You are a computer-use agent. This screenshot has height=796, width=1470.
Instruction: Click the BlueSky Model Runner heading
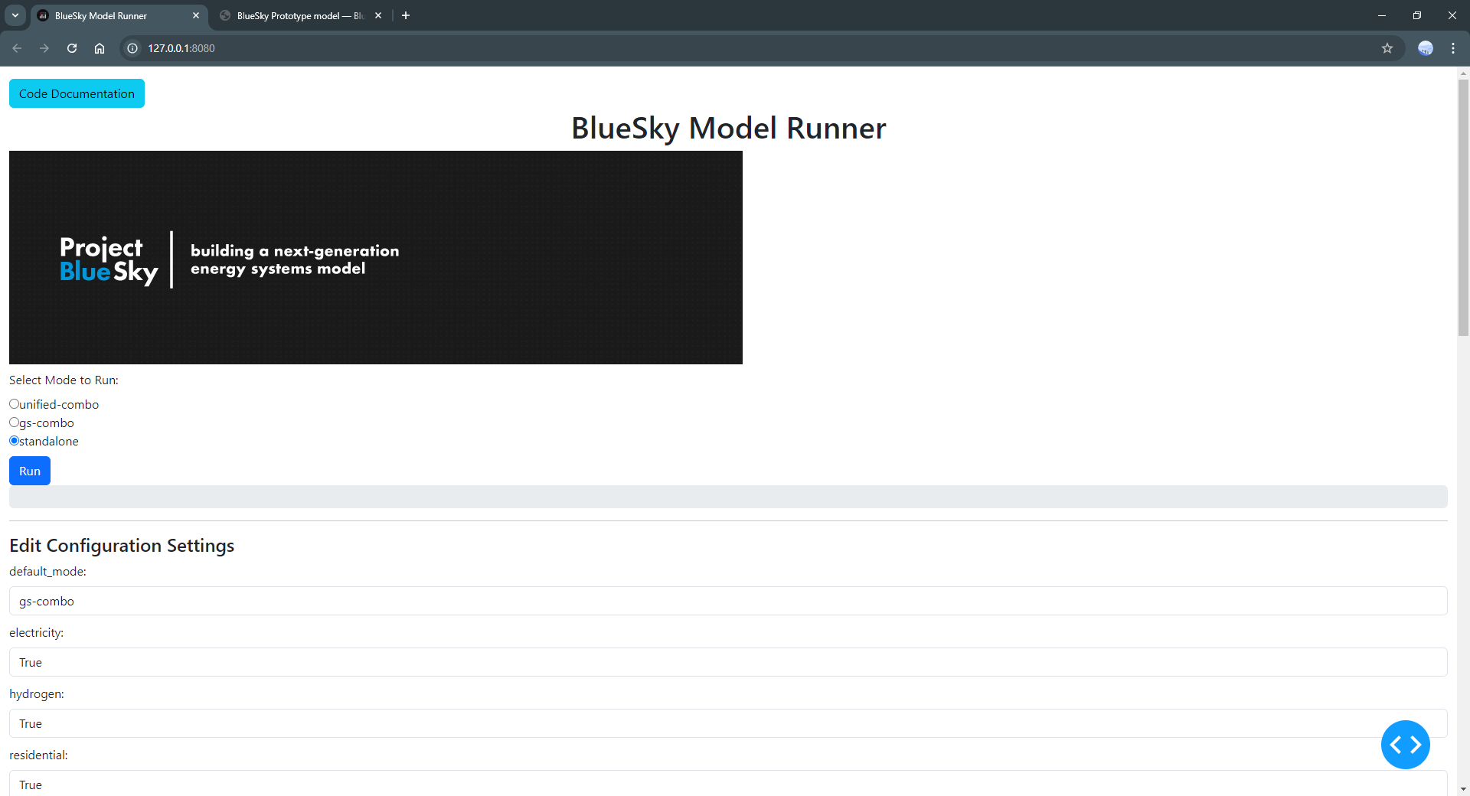pyautogui.click(x=728, y=128)
